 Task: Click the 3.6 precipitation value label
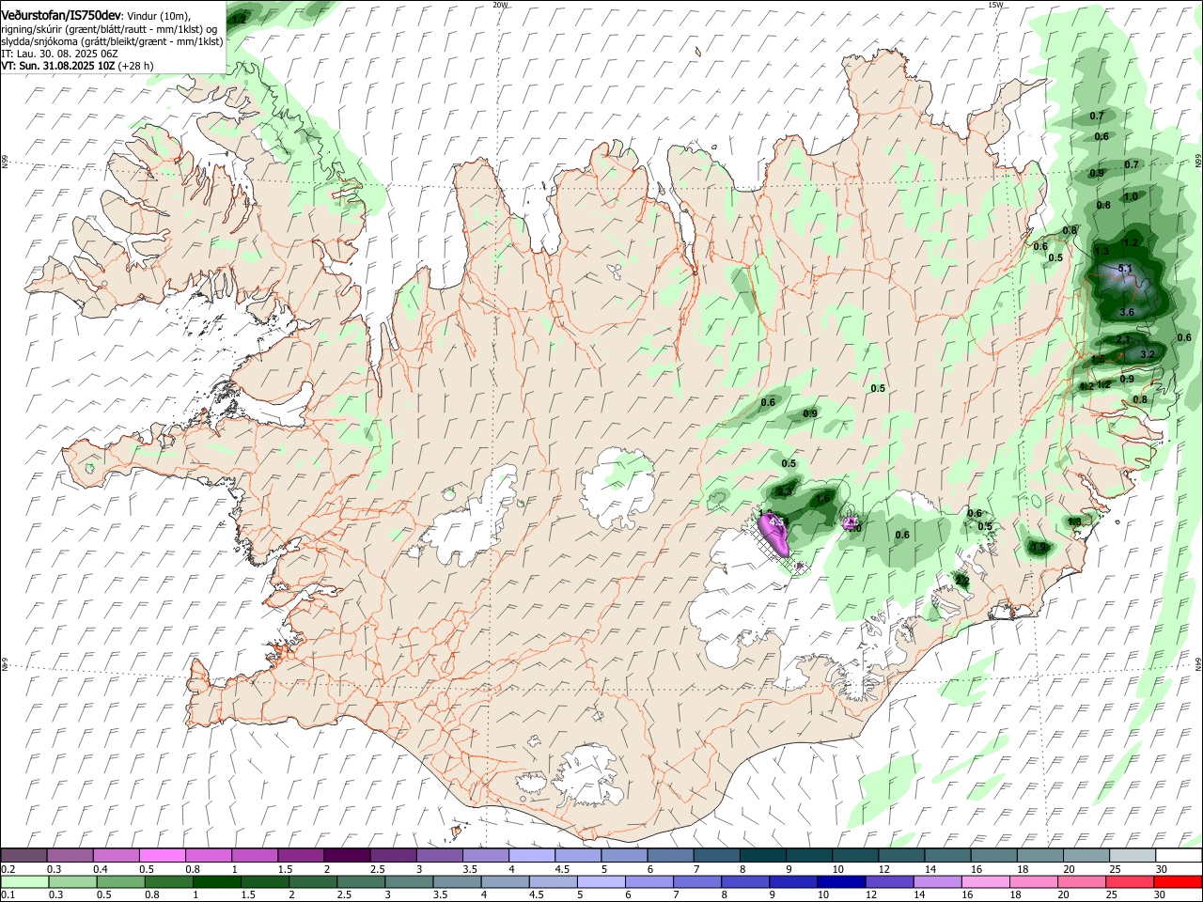coord(1128,312)
